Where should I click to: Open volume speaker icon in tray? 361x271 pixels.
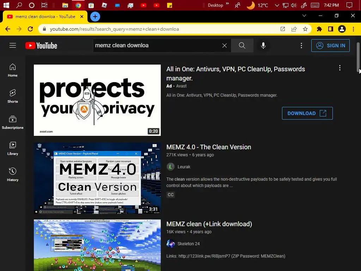click(294, 5)
